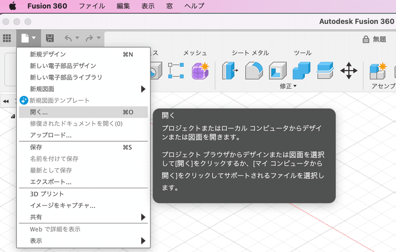Select 新しい電子部品デザイン
The width and height of the screenshot is (396, 252).
point(83,66)
